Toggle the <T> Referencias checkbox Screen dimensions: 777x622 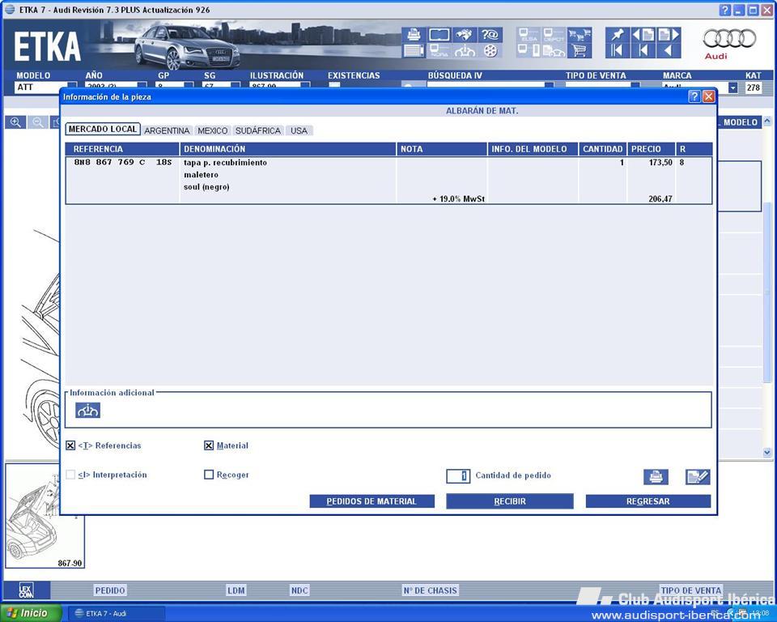(70, 445)
